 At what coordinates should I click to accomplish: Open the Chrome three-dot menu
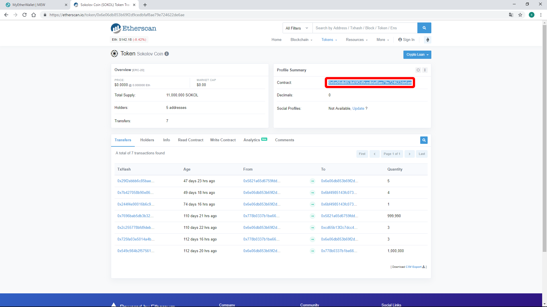pyautogui.click(x=541, y=15)
